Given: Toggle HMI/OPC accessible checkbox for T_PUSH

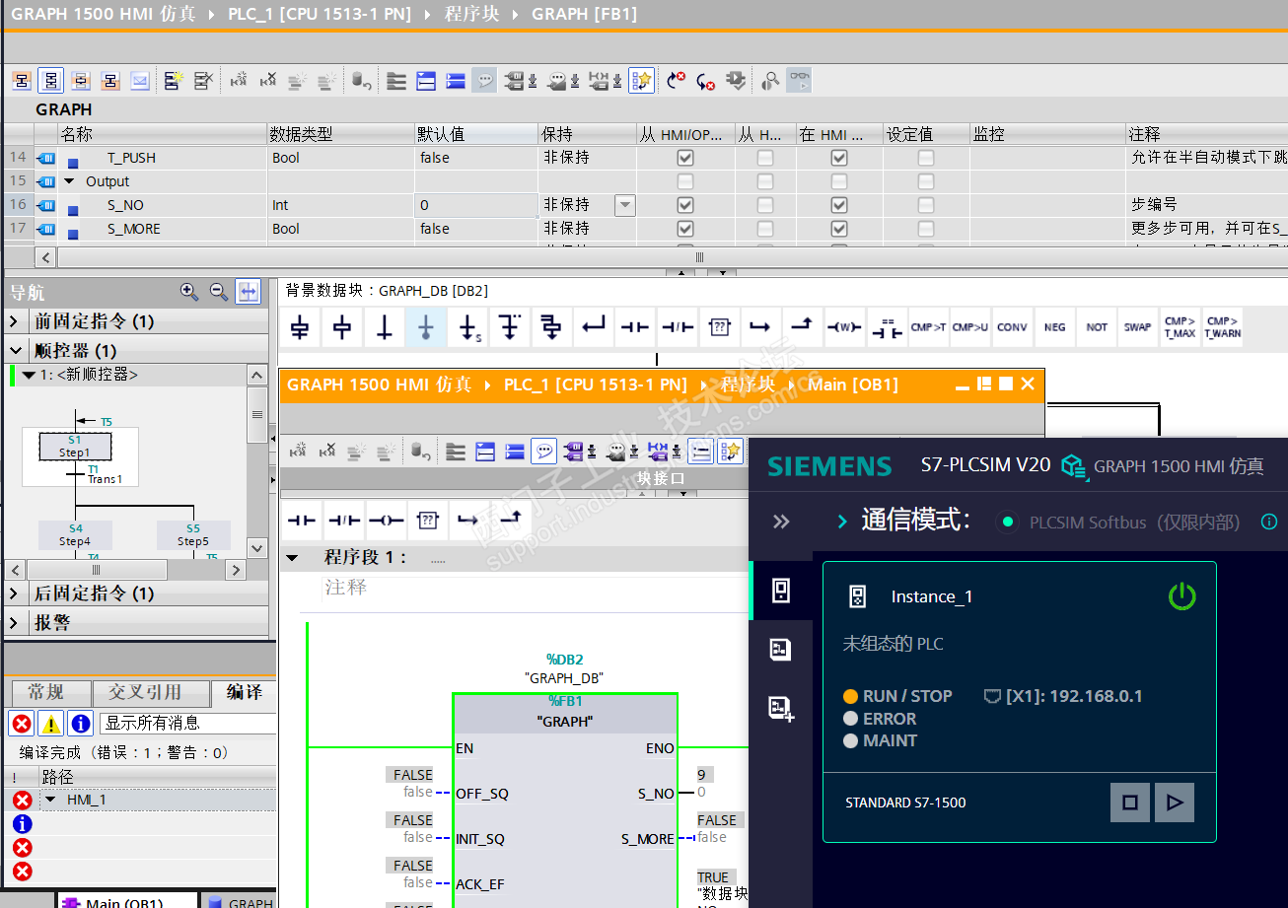Looking at the screenshot, I should click(x=685, y=158).
